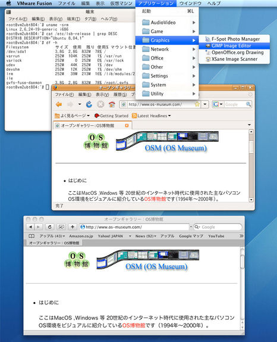Open the ウインドウ menu
This screenshot has width=277, height=342.
(x=190, y=3)
